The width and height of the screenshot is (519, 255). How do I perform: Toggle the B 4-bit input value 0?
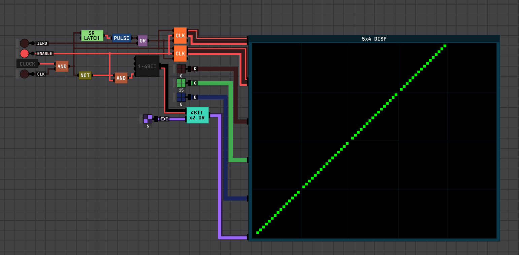181,97
